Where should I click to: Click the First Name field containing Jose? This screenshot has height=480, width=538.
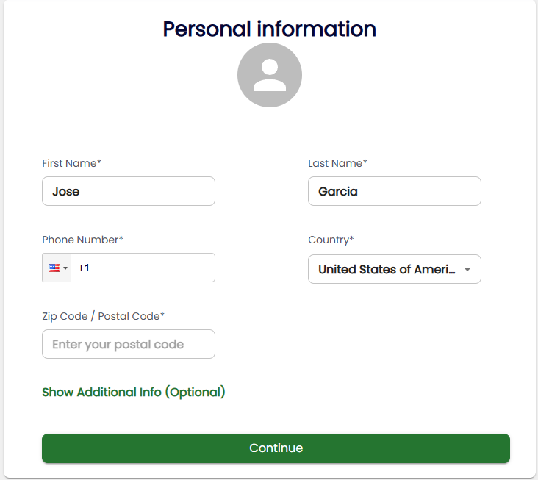(x=129, y=191)
